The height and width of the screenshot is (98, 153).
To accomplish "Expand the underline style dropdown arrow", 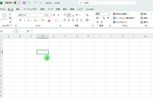I will pyautogui.click(x=31, y=20).
